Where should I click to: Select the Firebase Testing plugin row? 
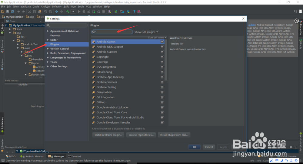[128, 87]
